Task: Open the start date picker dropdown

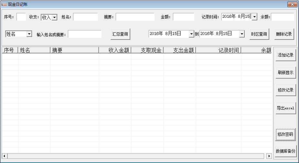Action: click(191, 34)
